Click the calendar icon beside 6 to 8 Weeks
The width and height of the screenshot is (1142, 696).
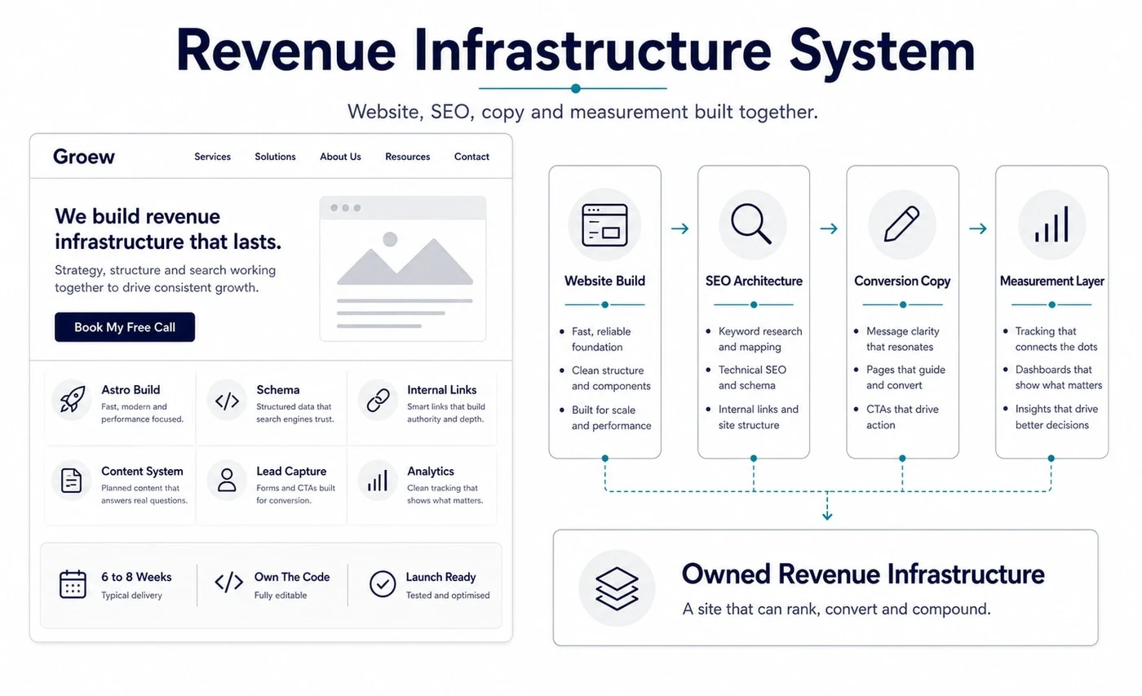(73, 584)
